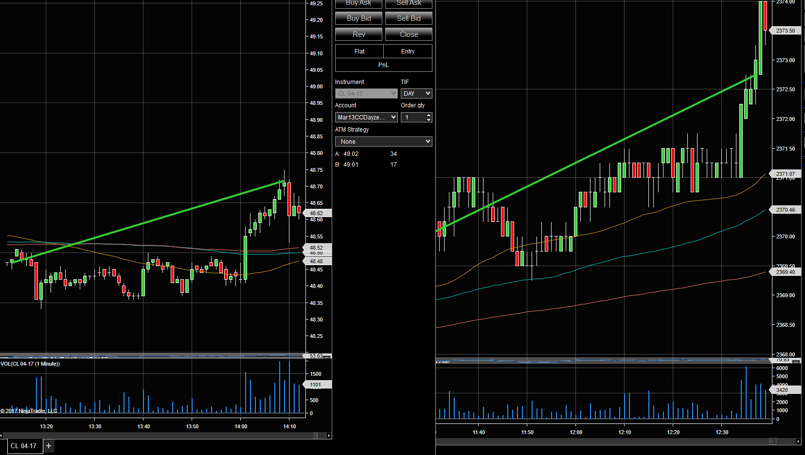The width and height of the screenshot is (805, 455).
Task: Add a new tab with the plus button
Action: [49, 446]
